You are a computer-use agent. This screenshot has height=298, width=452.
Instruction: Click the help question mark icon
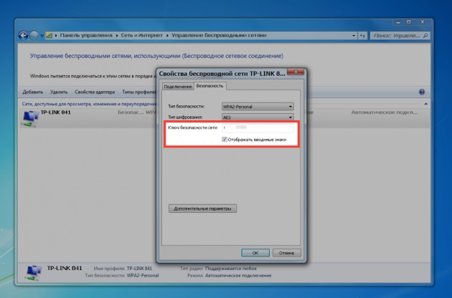pyautogui.click(x=422, y=92)
